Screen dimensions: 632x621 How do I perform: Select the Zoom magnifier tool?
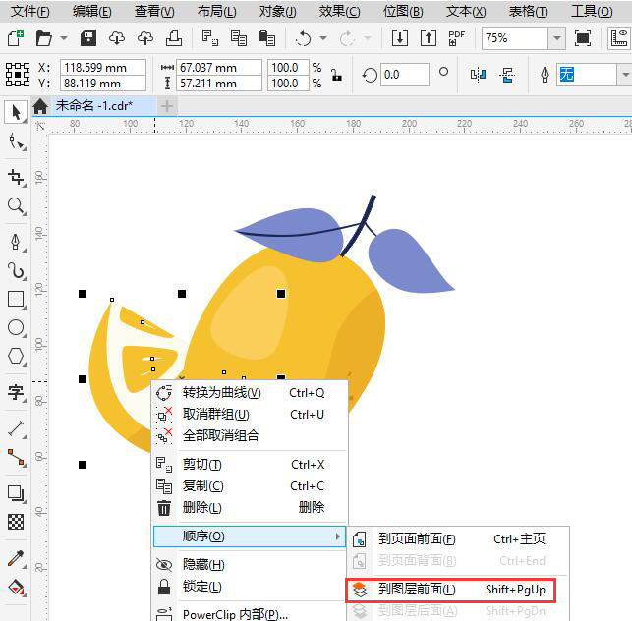click(x=16, y=206)
